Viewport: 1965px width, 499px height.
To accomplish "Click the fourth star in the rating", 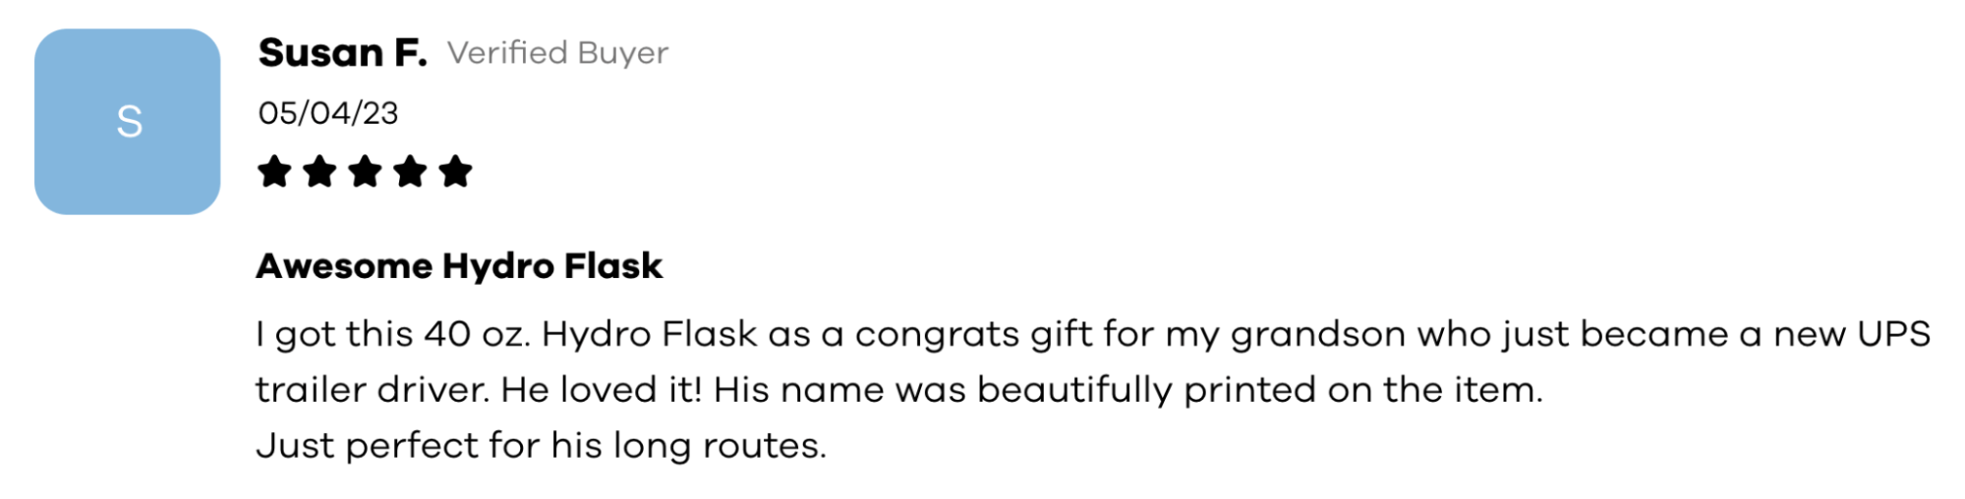I will 410,172.
